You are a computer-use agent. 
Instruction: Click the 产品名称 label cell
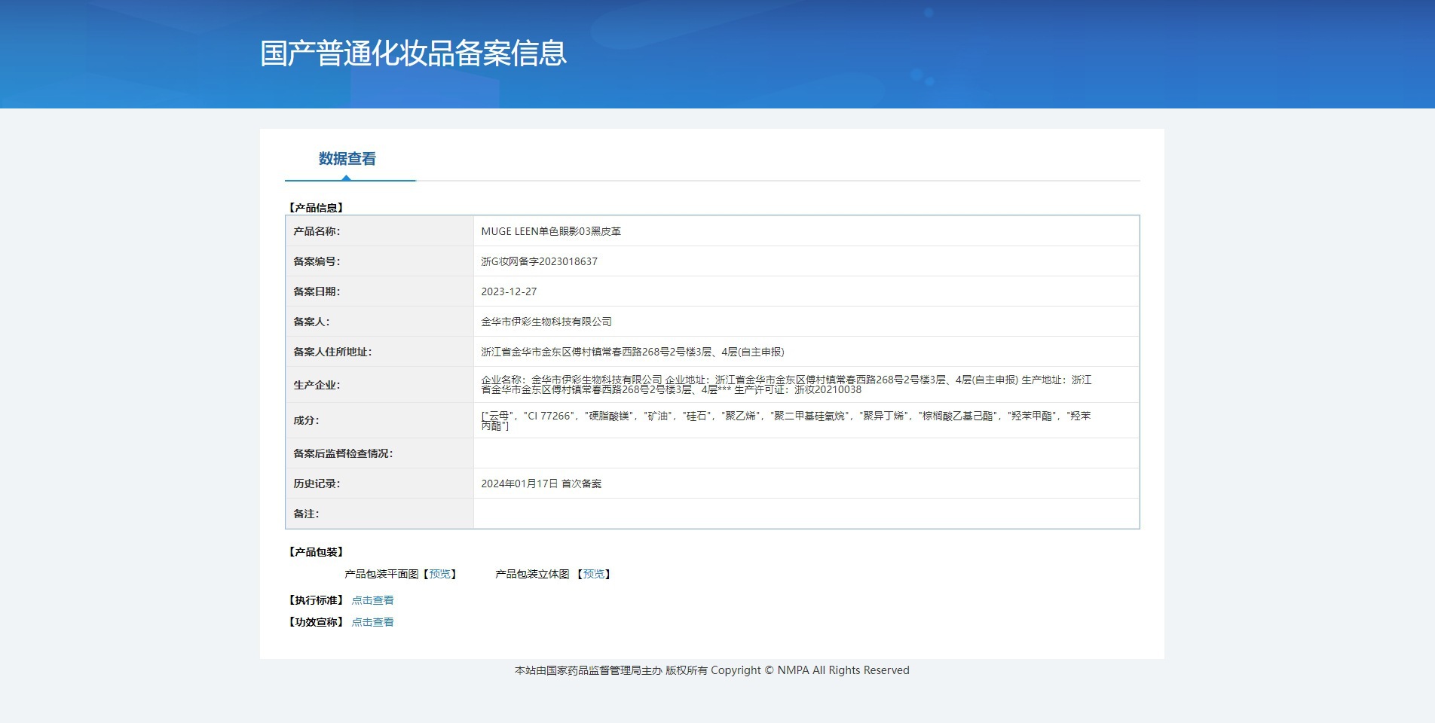379,231
